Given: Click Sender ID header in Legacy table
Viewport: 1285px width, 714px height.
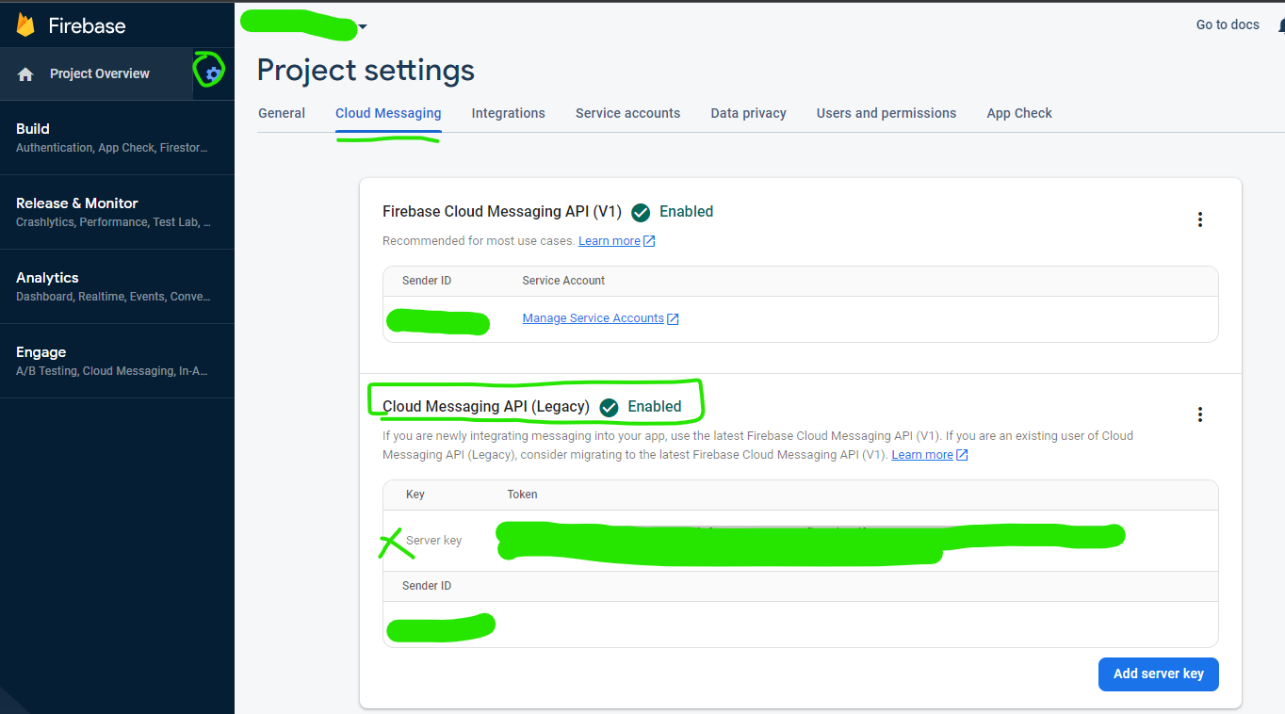Looking at the screenshot, I should tap(427, 586).
